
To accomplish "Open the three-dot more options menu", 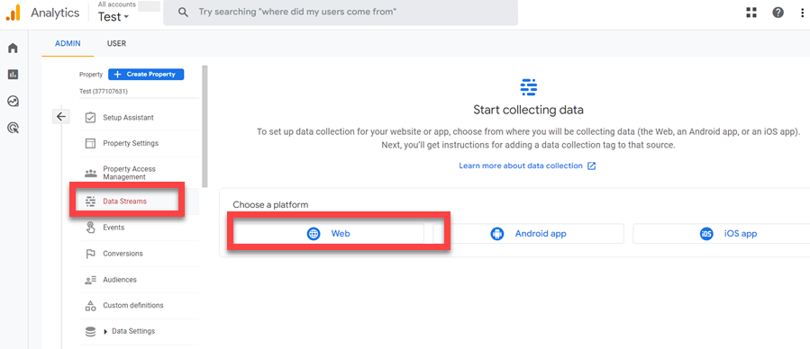I will (802, 13).
